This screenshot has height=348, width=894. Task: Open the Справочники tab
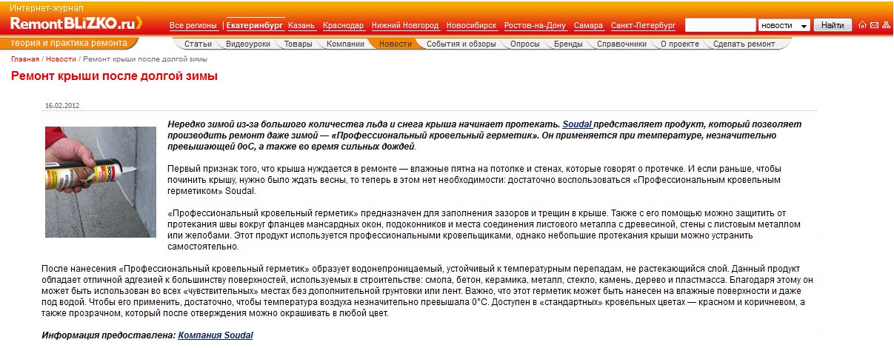click(621, 44)
